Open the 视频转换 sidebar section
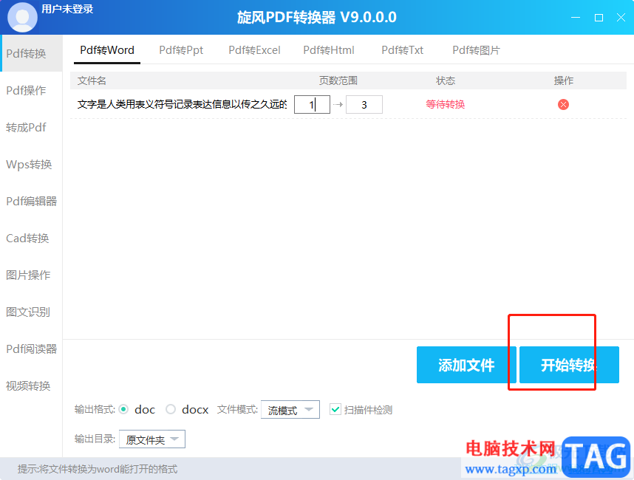This screenshot has width=634, height=480. (31, 386)
